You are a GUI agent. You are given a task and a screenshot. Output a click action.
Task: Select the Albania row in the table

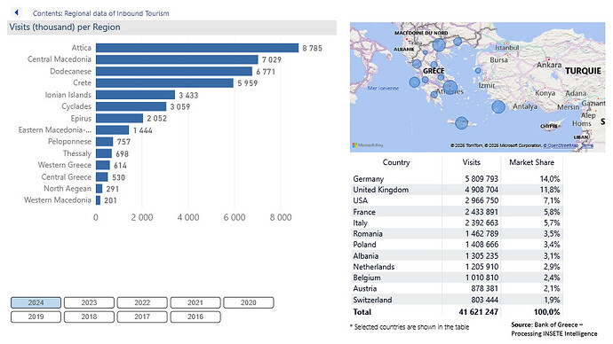click(x=457, y=256)
